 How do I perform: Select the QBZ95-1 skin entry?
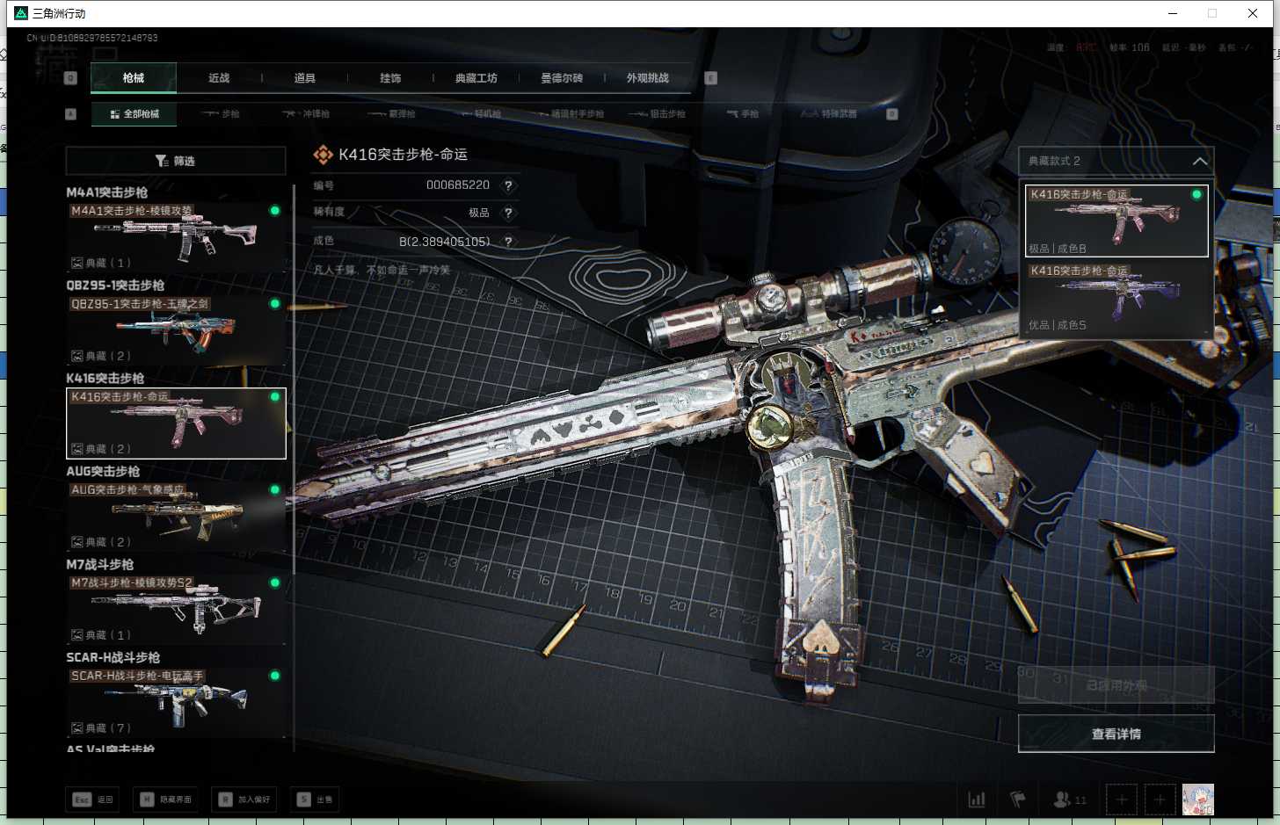tap(176, 329)
